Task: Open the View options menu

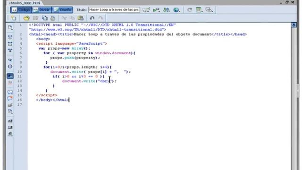Action: (199, 10)
